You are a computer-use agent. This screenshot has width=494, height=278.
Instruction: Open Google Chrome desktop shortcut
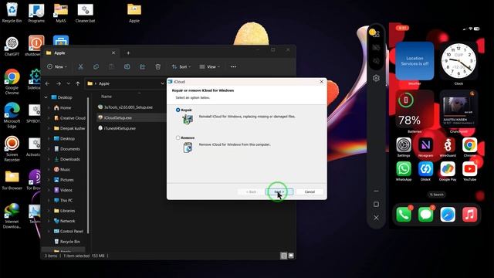(x=12, y=82)
